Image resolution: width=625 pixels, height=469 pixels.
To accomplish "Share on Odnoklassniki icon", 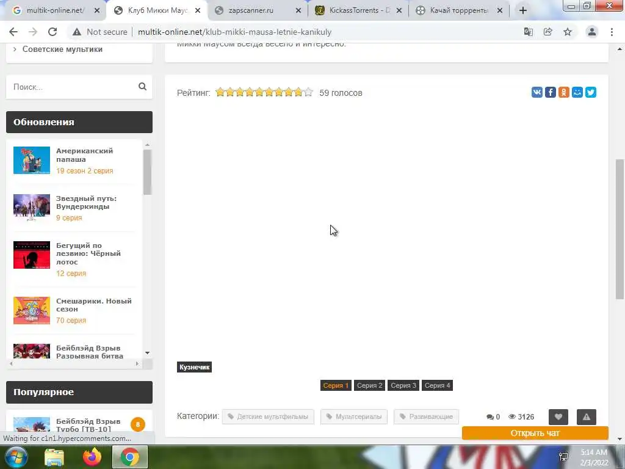I will [x=563, y=93].
